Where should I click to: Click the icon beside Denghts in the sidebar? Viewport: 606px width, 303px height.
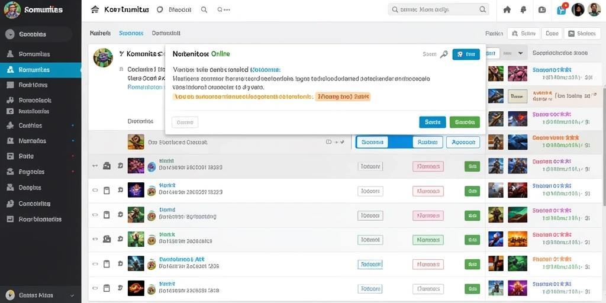coord(11,188)
